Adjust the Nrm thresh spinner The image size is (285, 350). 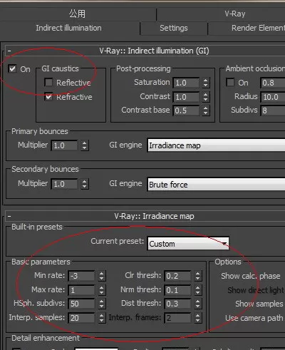coord(197,290)
